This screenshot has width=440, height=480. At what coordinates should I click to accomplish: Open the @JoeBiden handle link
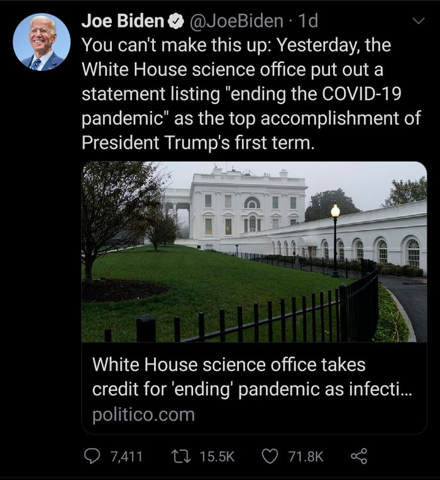[235, 21]
